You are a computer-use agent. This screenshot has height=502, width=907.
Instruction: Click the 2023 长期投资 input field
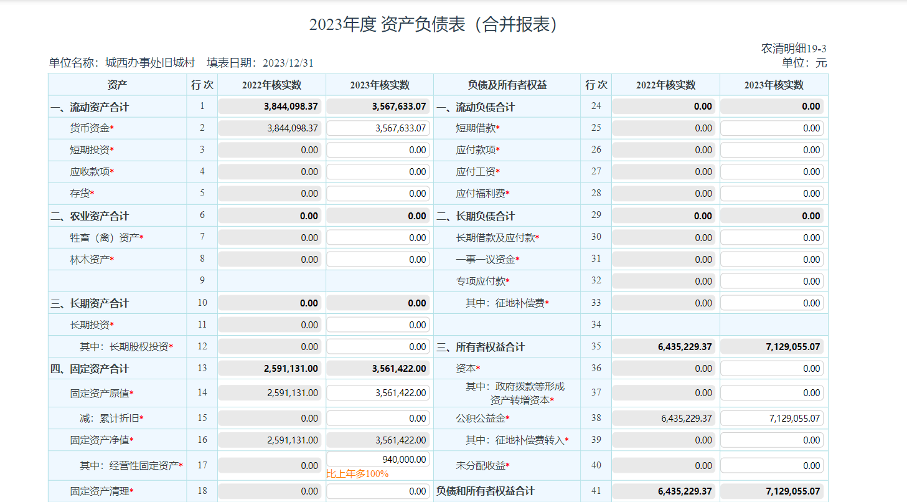click(378, 324)
